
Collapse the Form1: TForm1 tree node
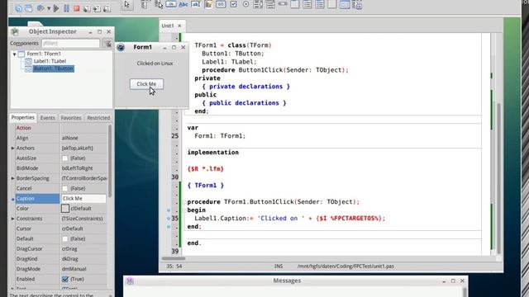click(15, 54)
